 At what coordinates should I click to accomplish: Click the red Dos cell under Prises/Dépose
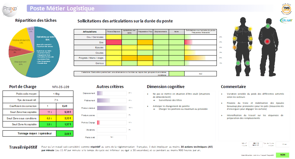click(114, 42)
